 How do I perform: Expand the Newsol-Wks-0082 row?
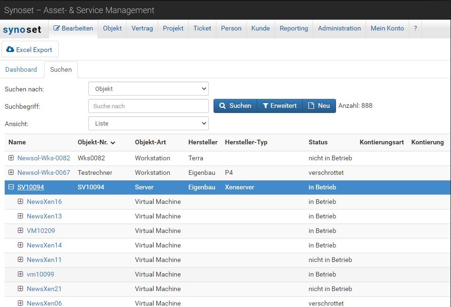pyautogui.click(x=11, y=158)
